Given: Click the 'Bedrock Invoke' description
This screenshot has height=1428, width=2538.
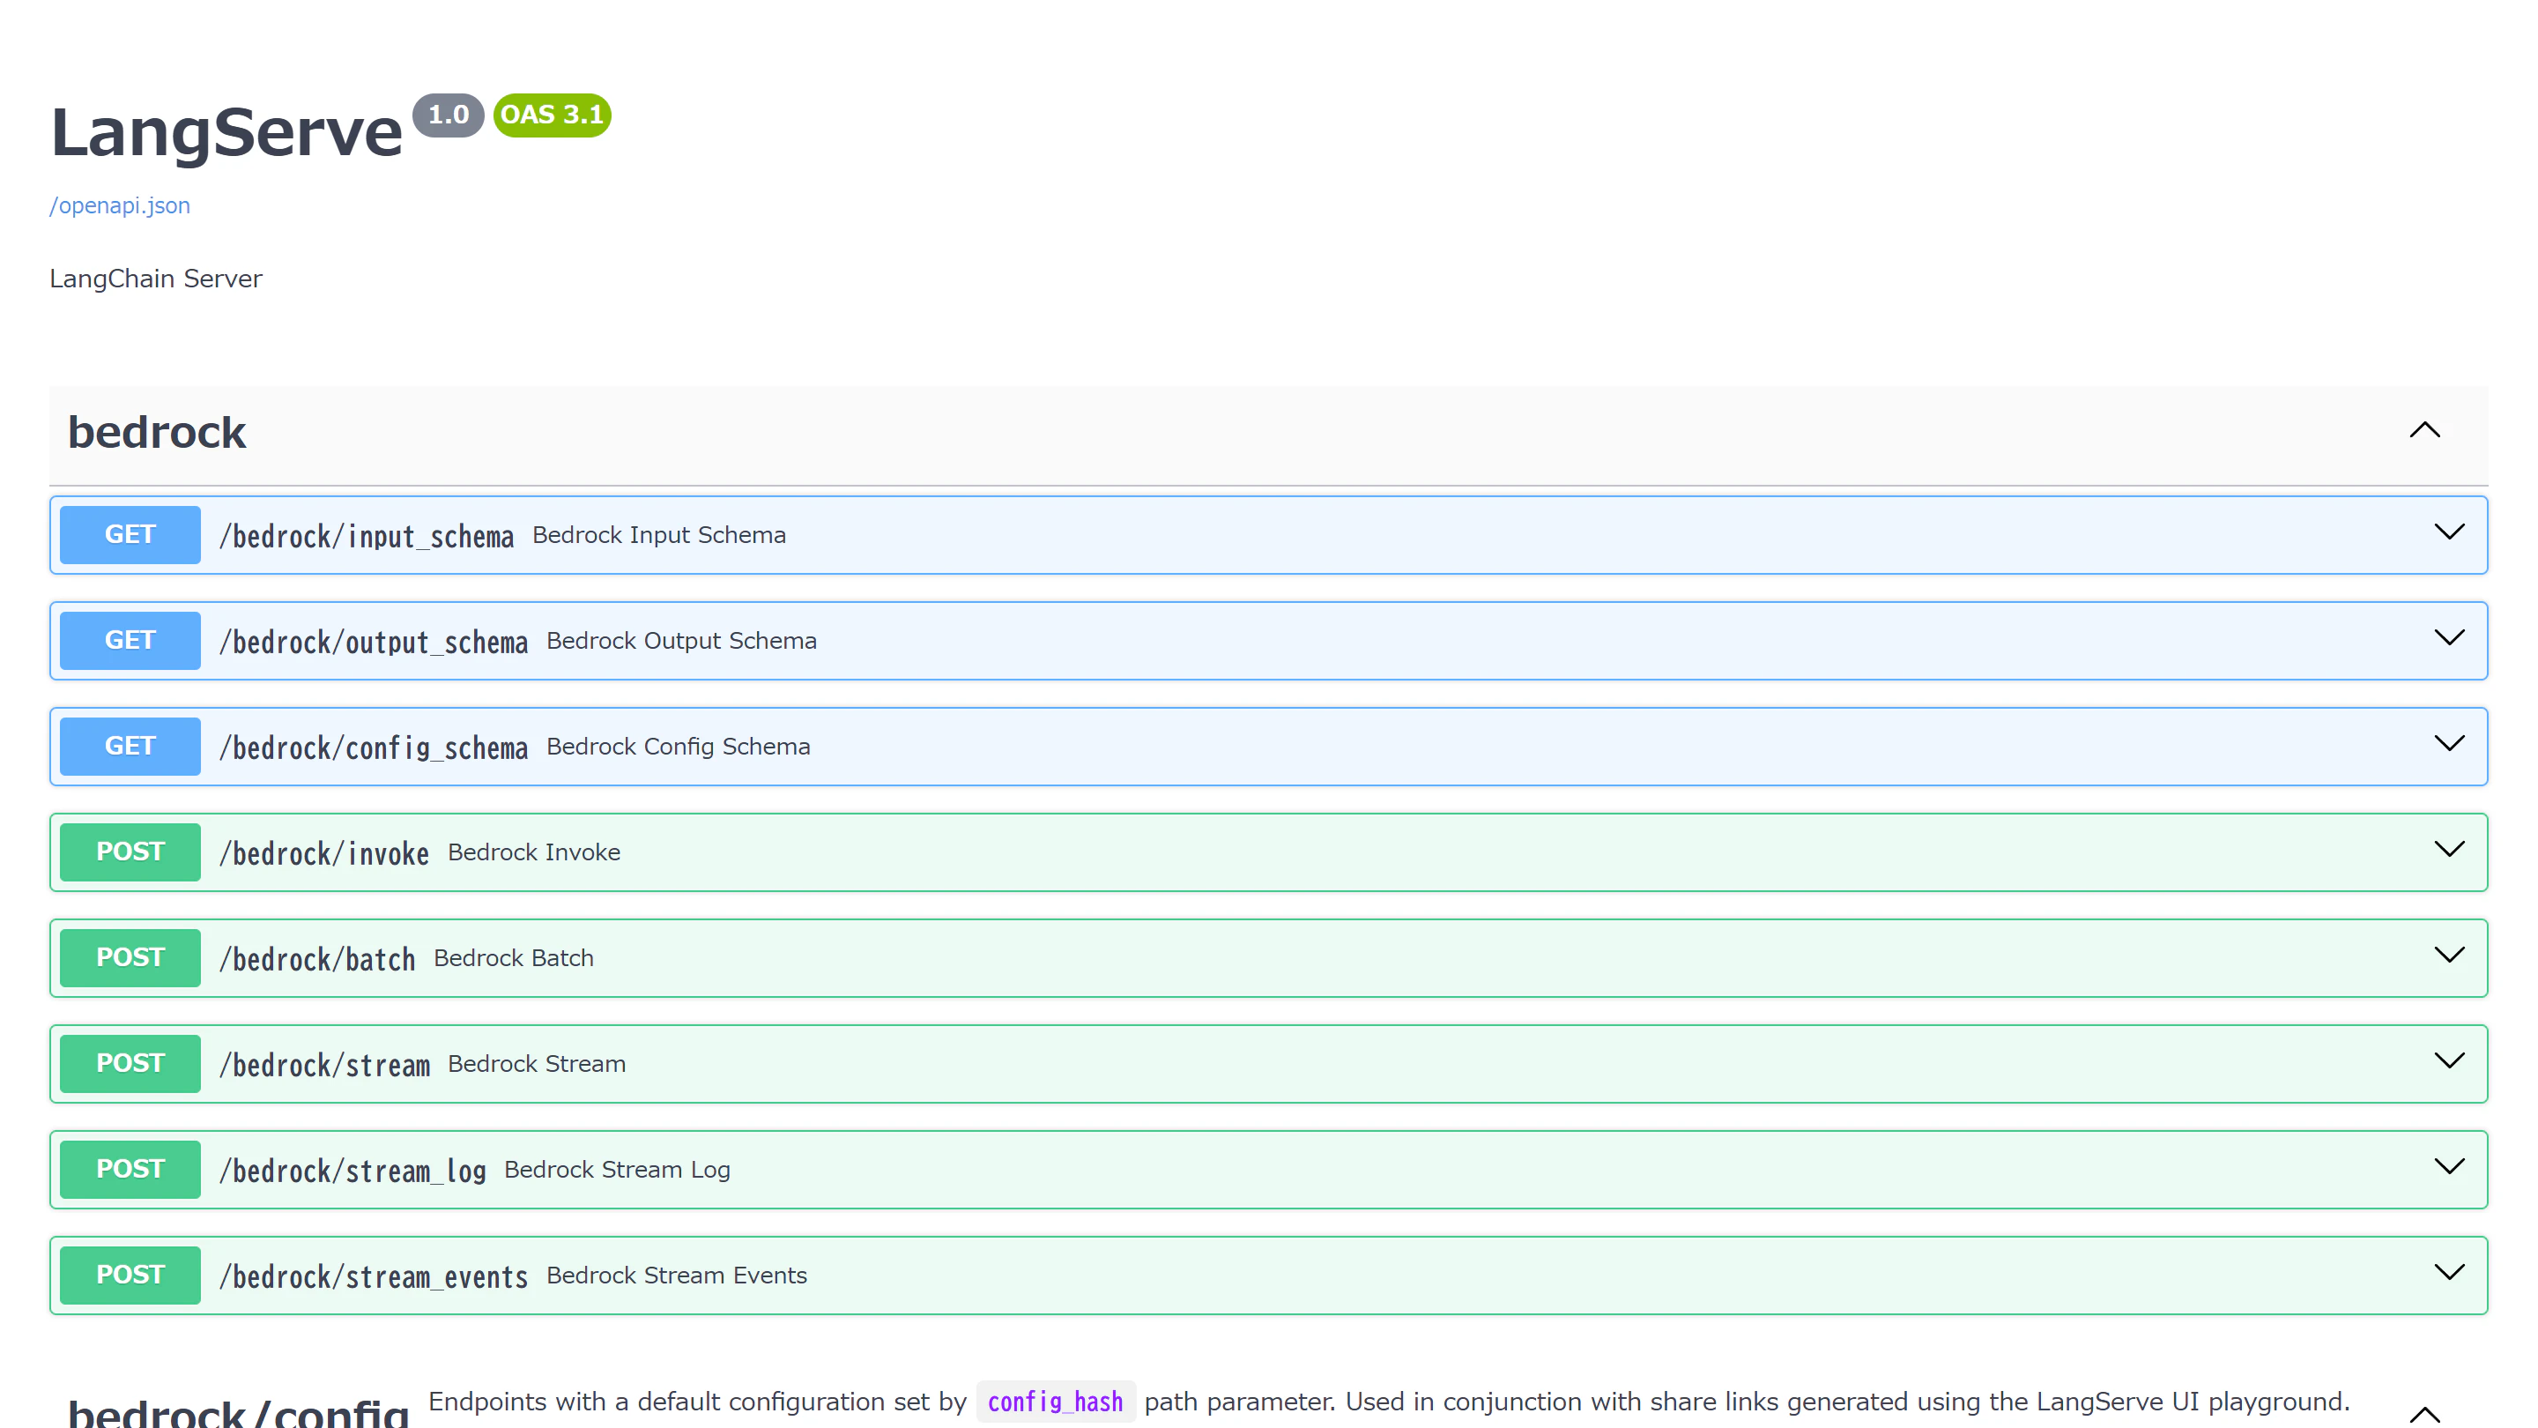Looking at the screenshot, I should (x=534, y=852).
